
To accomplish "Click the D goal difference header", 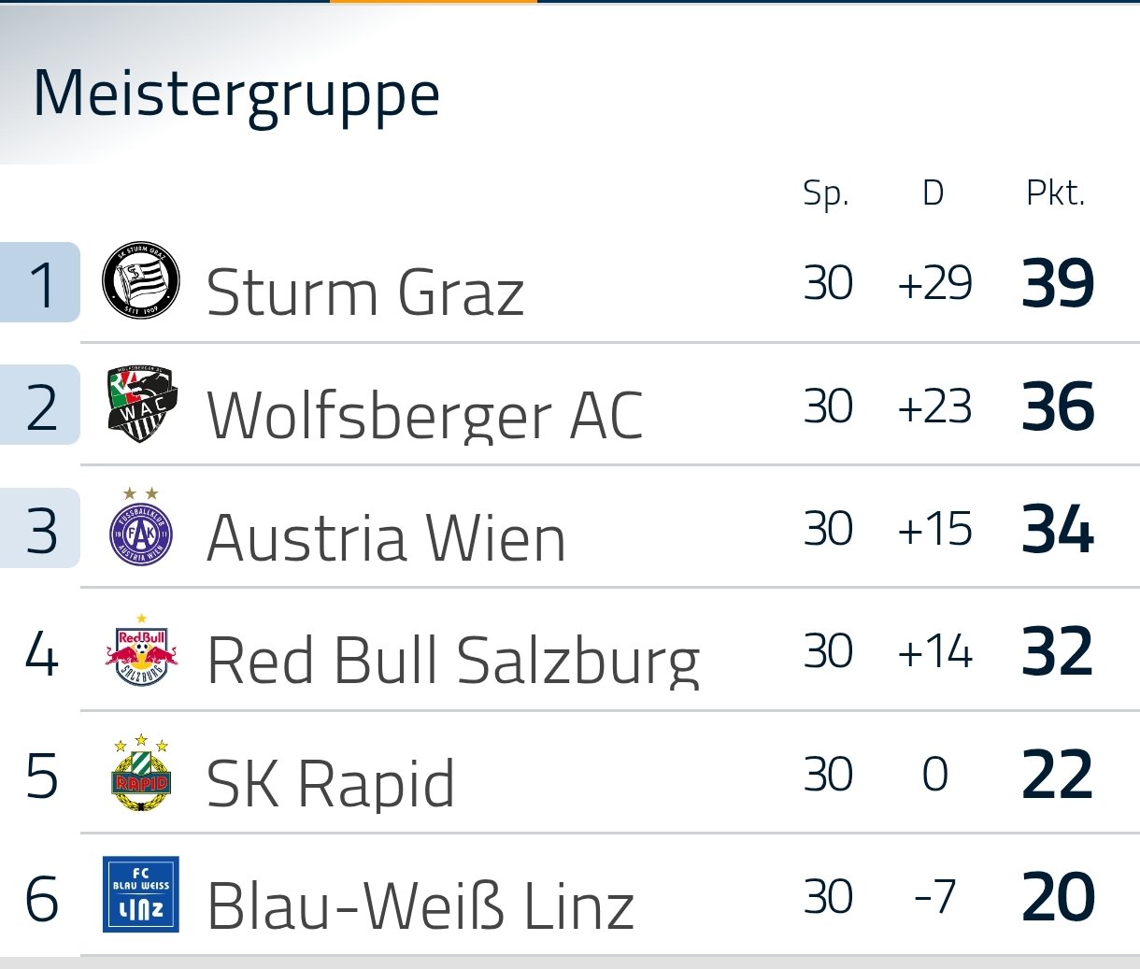I will coord(933,192).
